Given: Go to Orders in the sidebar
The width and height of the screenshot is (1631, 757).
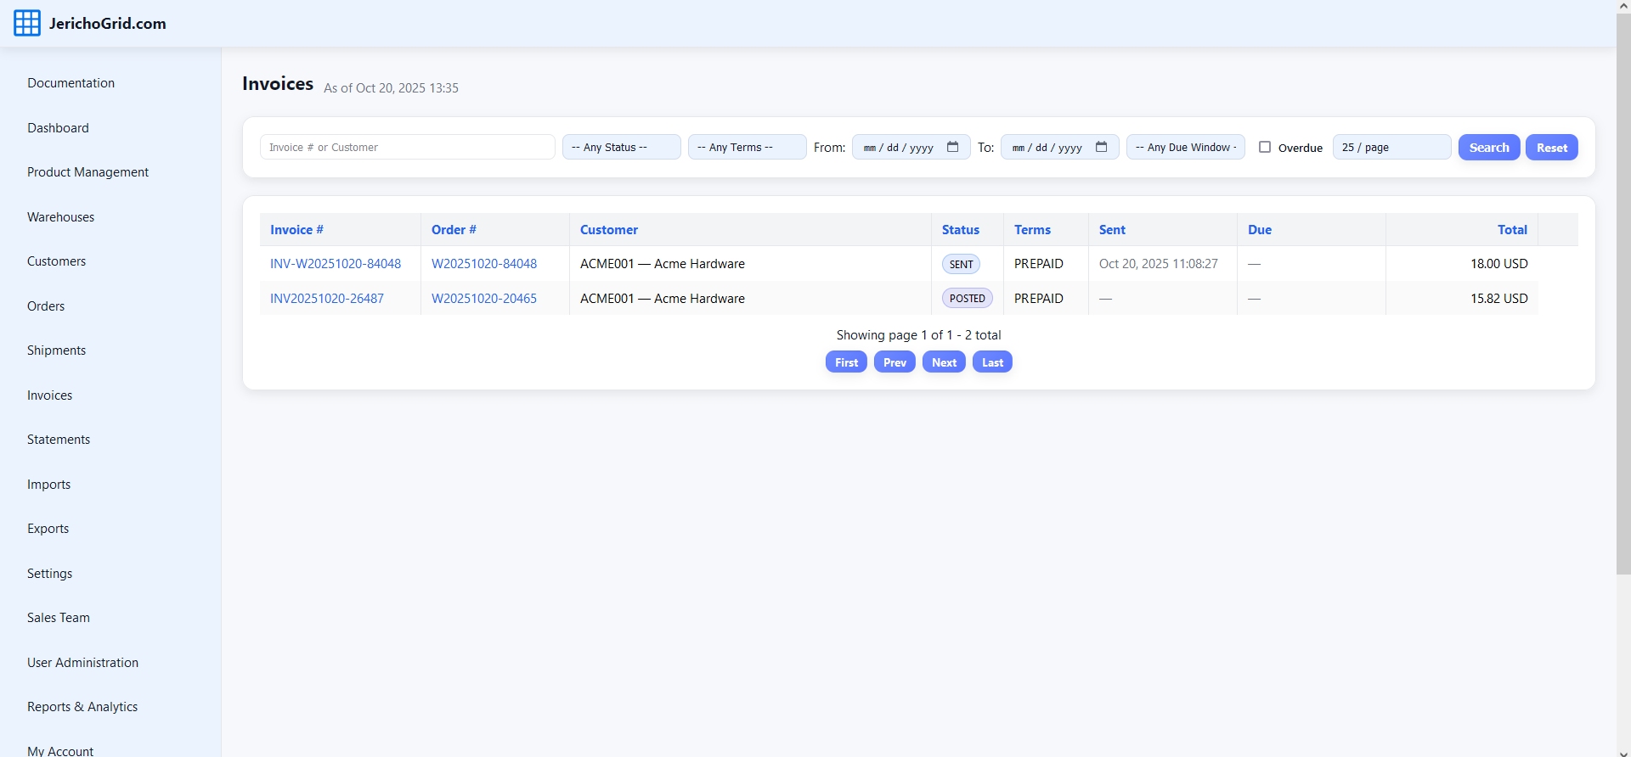Looking at the screenshot, I should click(46, 306).
